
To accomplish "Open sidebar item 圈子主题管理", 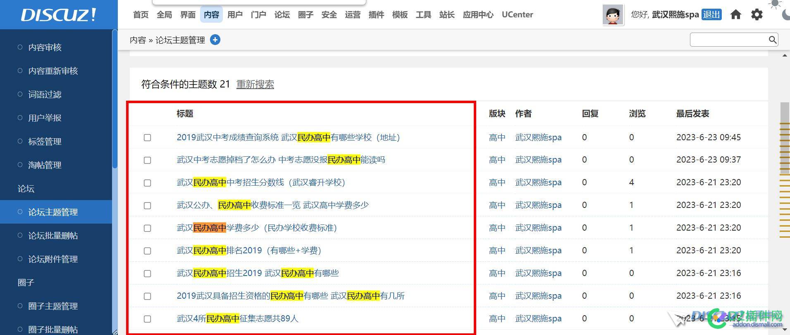I will 53,306.
